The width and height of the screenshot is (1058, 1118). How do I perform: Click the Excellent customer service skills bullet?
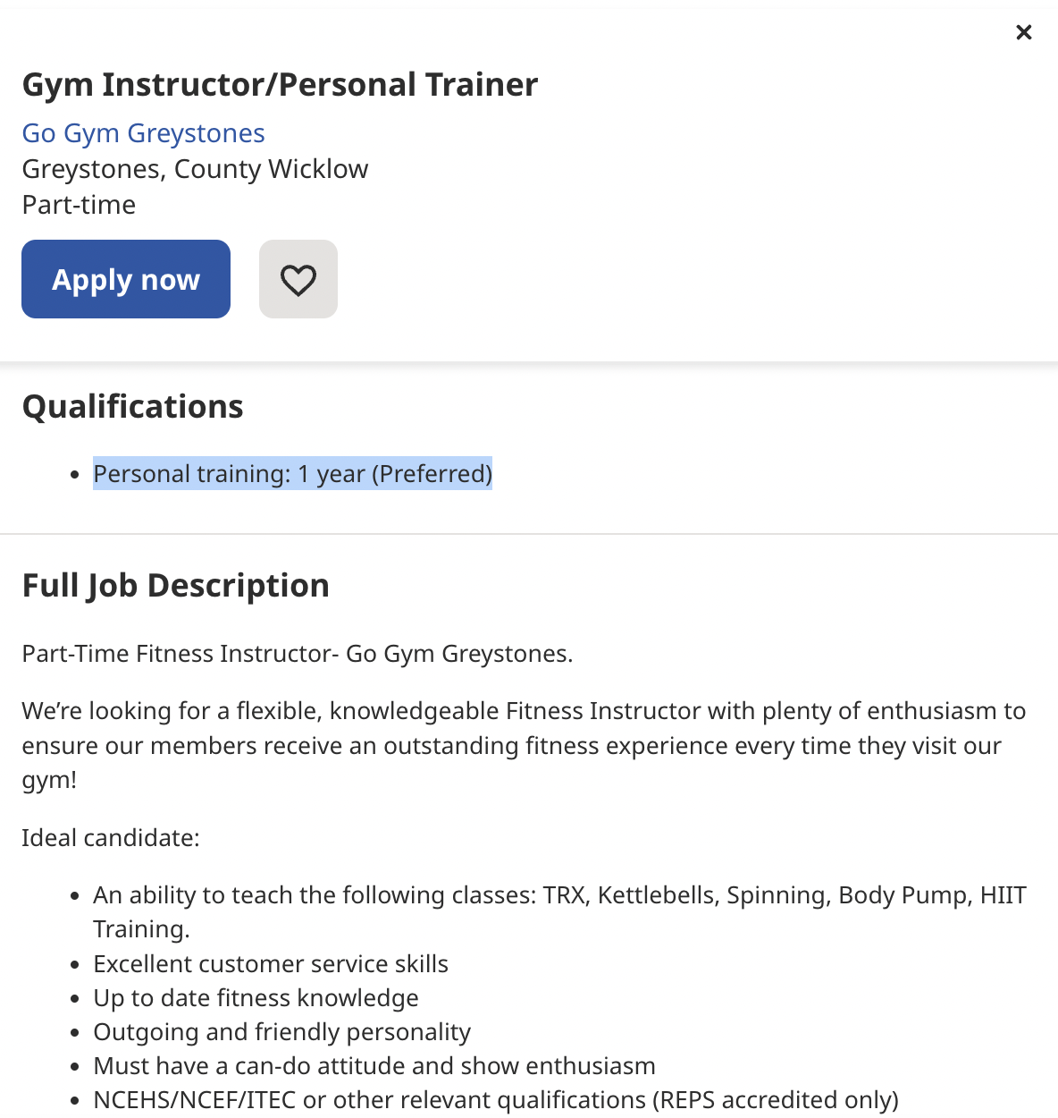click(x=271, y=963)
